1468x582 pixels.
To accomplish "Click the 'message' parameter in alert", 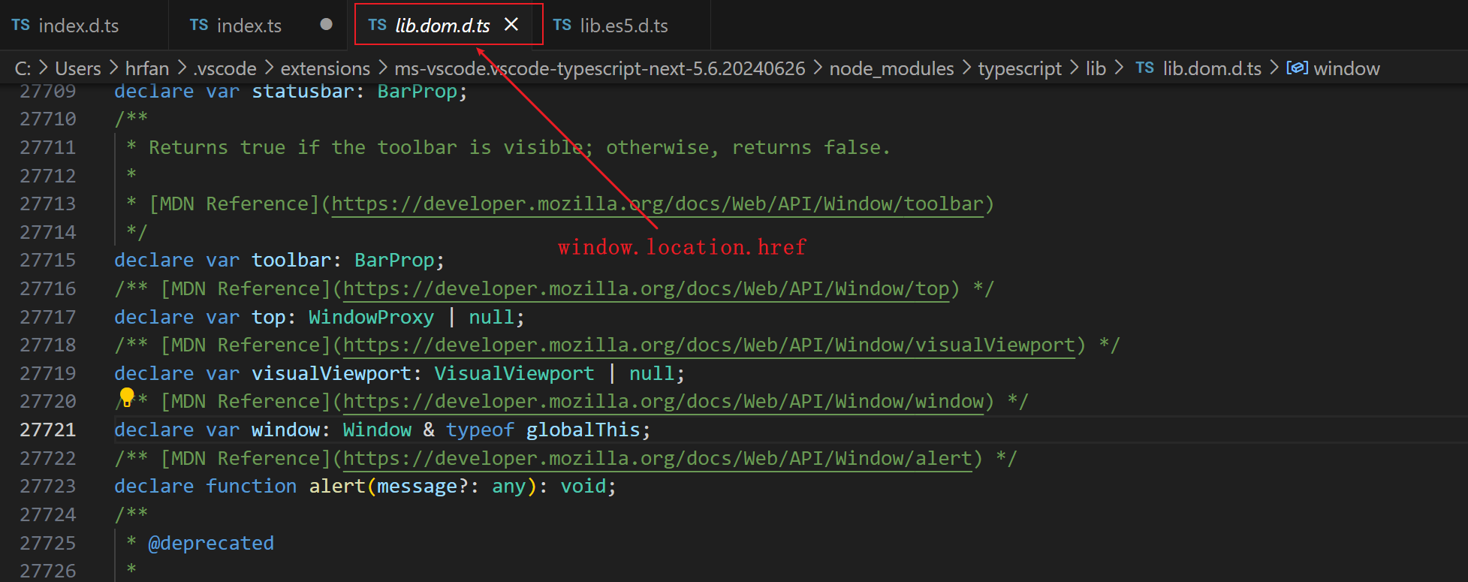I will click(417, 487).
